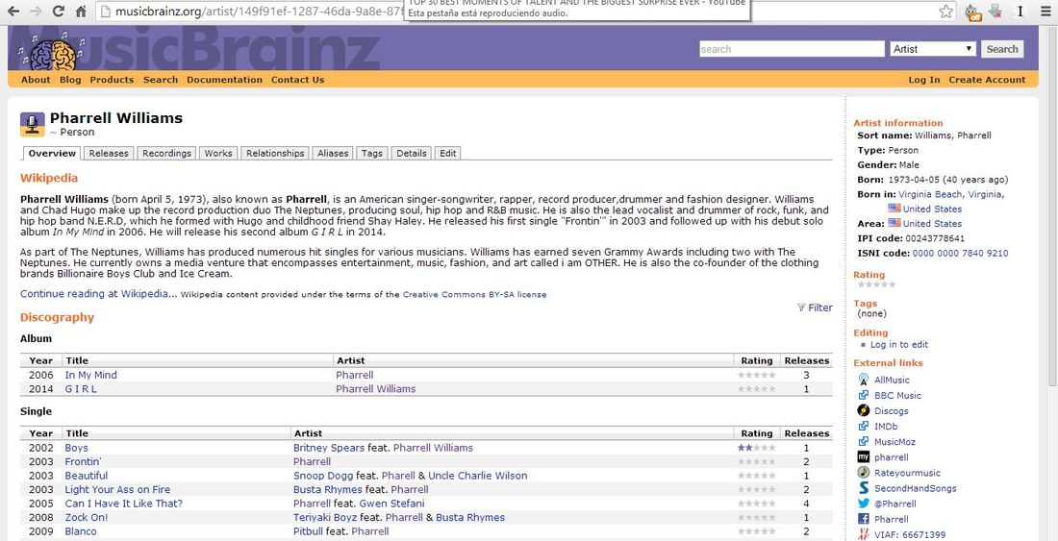Click the MusicMoz external link icon
This screenshot has height=541, width=1058.
coord(863,441)
